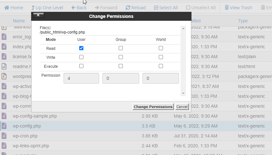This screenshot has height=155, width=272.
Task: Sort files by Name column header
Action: tap(19, 21)
